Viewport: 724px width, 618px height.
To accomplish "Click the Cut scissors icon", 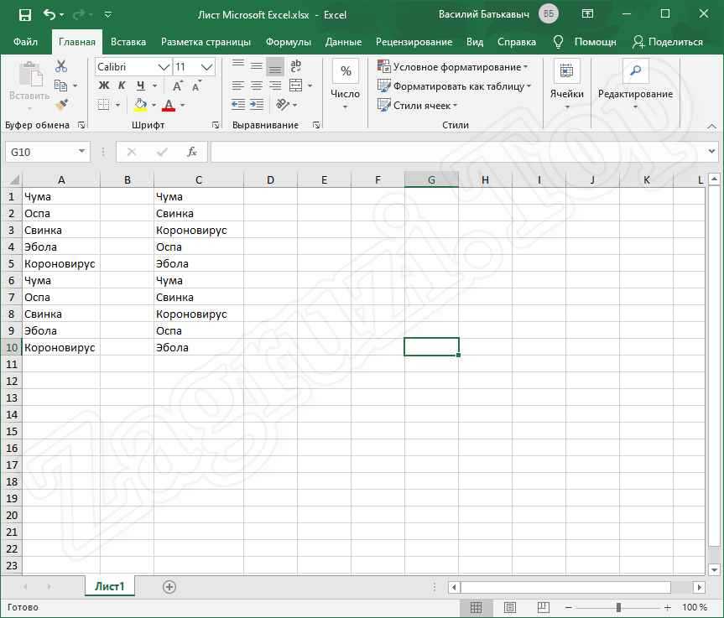I will coord(61,67).
